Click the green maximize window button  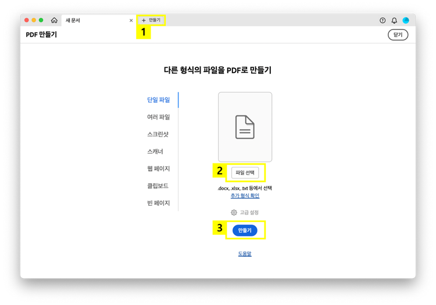[41, 20]
